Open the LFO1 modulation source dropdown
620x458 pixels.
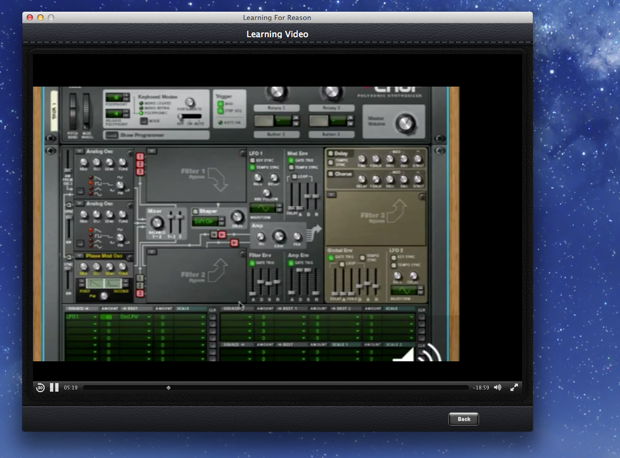coord(81,317)
